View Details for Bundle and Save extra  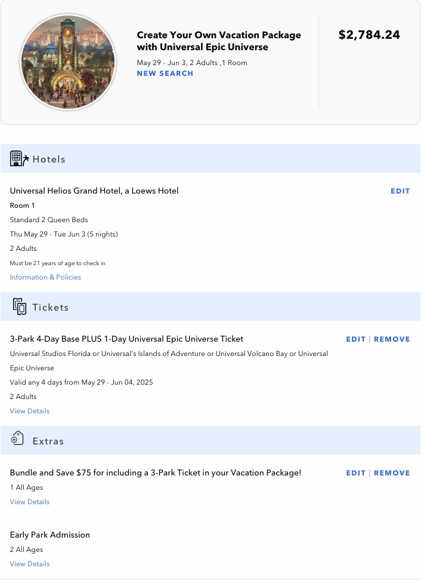(30, 502)
